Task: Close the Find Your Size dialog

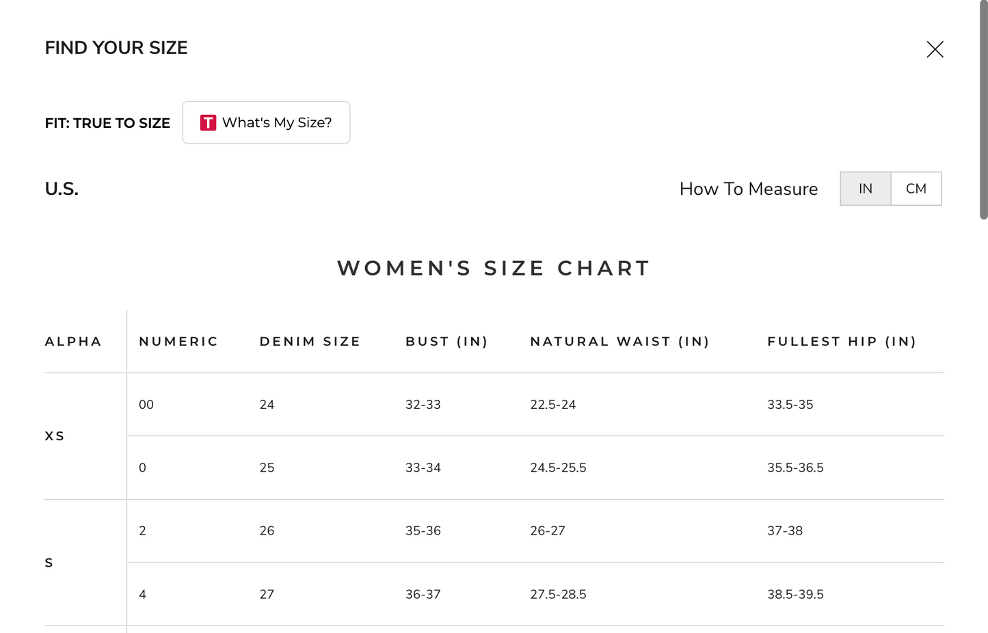Action: [x=935, y=49]
